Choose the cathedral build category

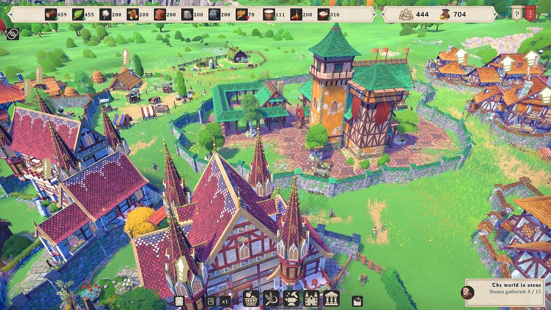(311, 298)
